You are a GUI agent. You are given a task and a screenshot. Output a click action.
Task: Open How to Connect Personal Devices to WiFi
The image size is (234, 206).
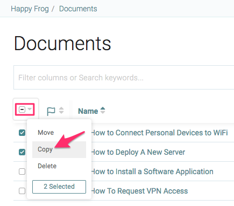[159, 133]
